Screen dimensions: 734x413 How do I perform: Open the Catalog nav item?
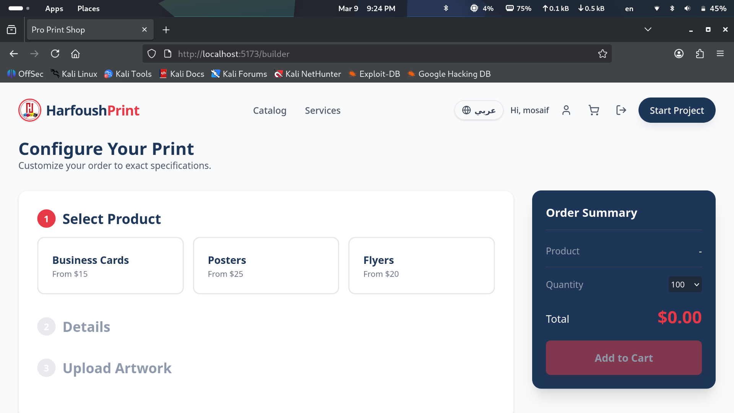[270, 111]
